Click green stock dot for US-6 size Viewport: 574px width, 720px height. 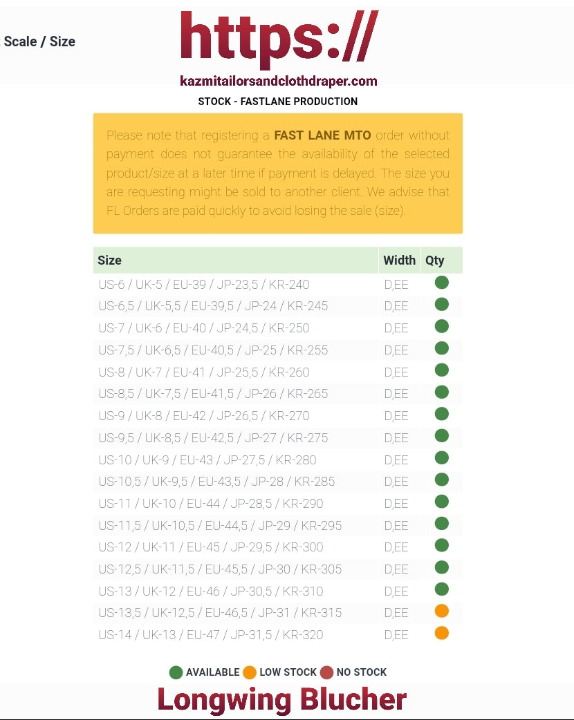coord(441,283)
